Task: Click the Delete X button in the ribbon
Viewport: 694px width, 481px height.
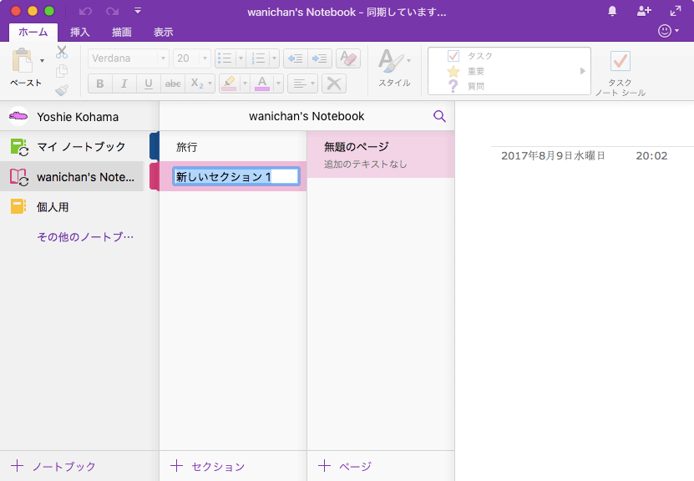Action: [x=334, y=84]
